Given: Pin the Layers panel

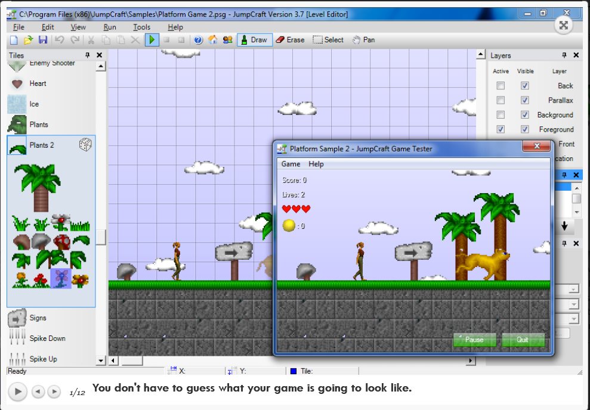Looking at the screenshot, I should click(x=564, y=55).
